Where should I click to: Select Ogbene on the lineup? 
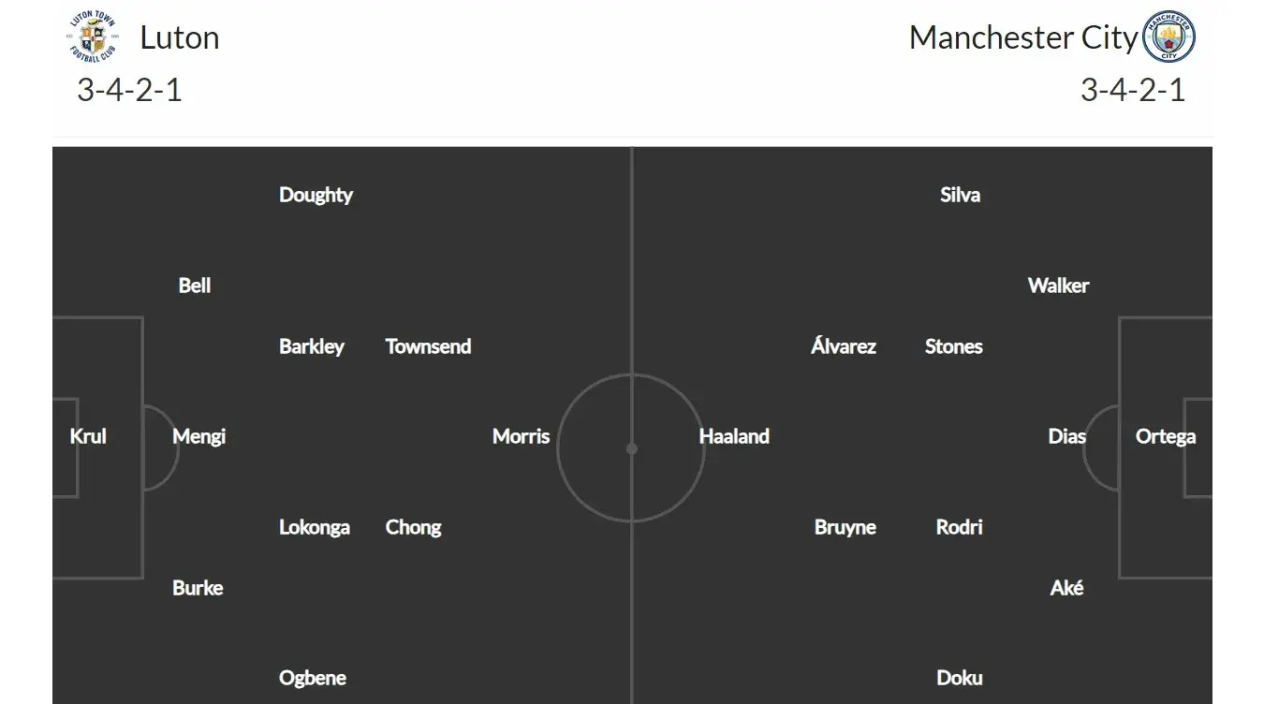pos(313,678)
